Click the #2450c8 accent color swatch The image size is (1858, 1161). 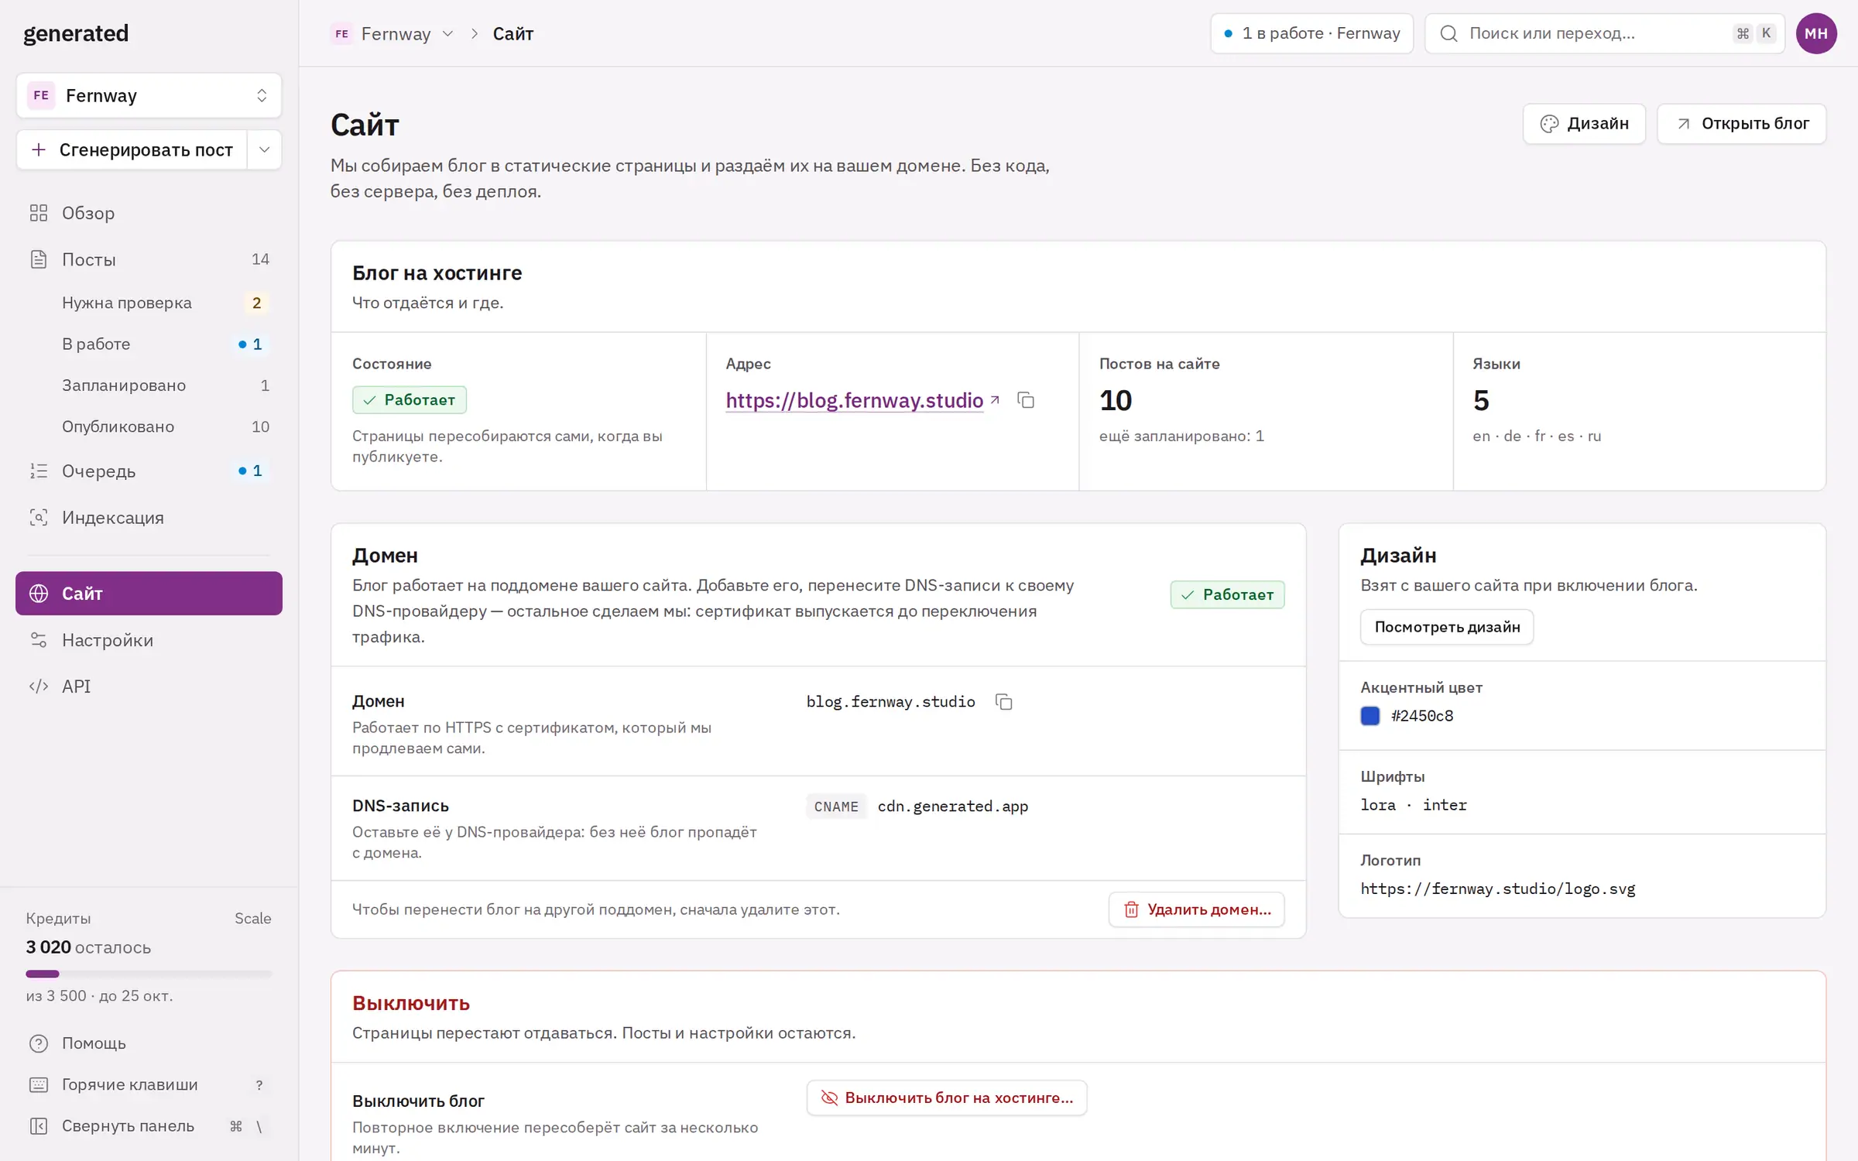click(1370, 716)
